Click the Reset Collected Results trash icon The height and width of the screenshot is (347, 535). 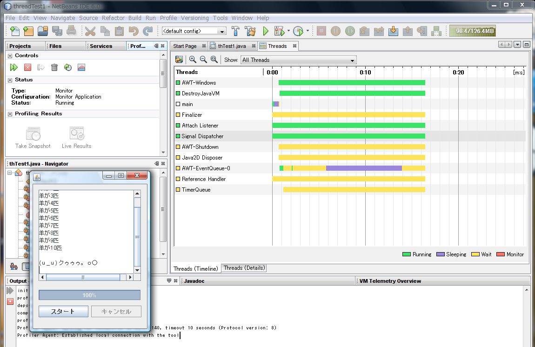(54, 67)
